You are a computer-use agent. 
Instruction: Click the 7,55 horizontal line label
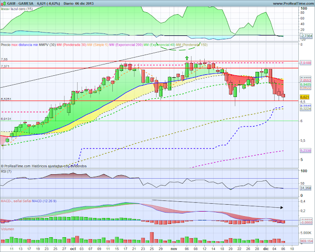tap(4, 59)
